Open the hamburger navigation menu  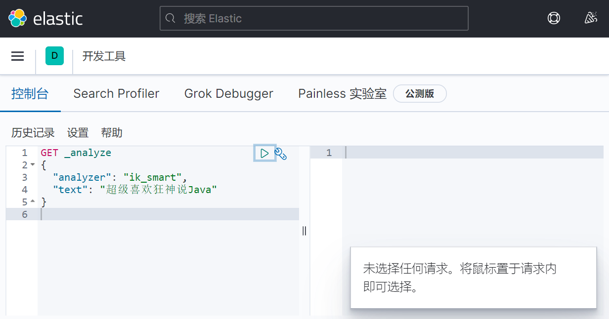(x=18, y=56)
